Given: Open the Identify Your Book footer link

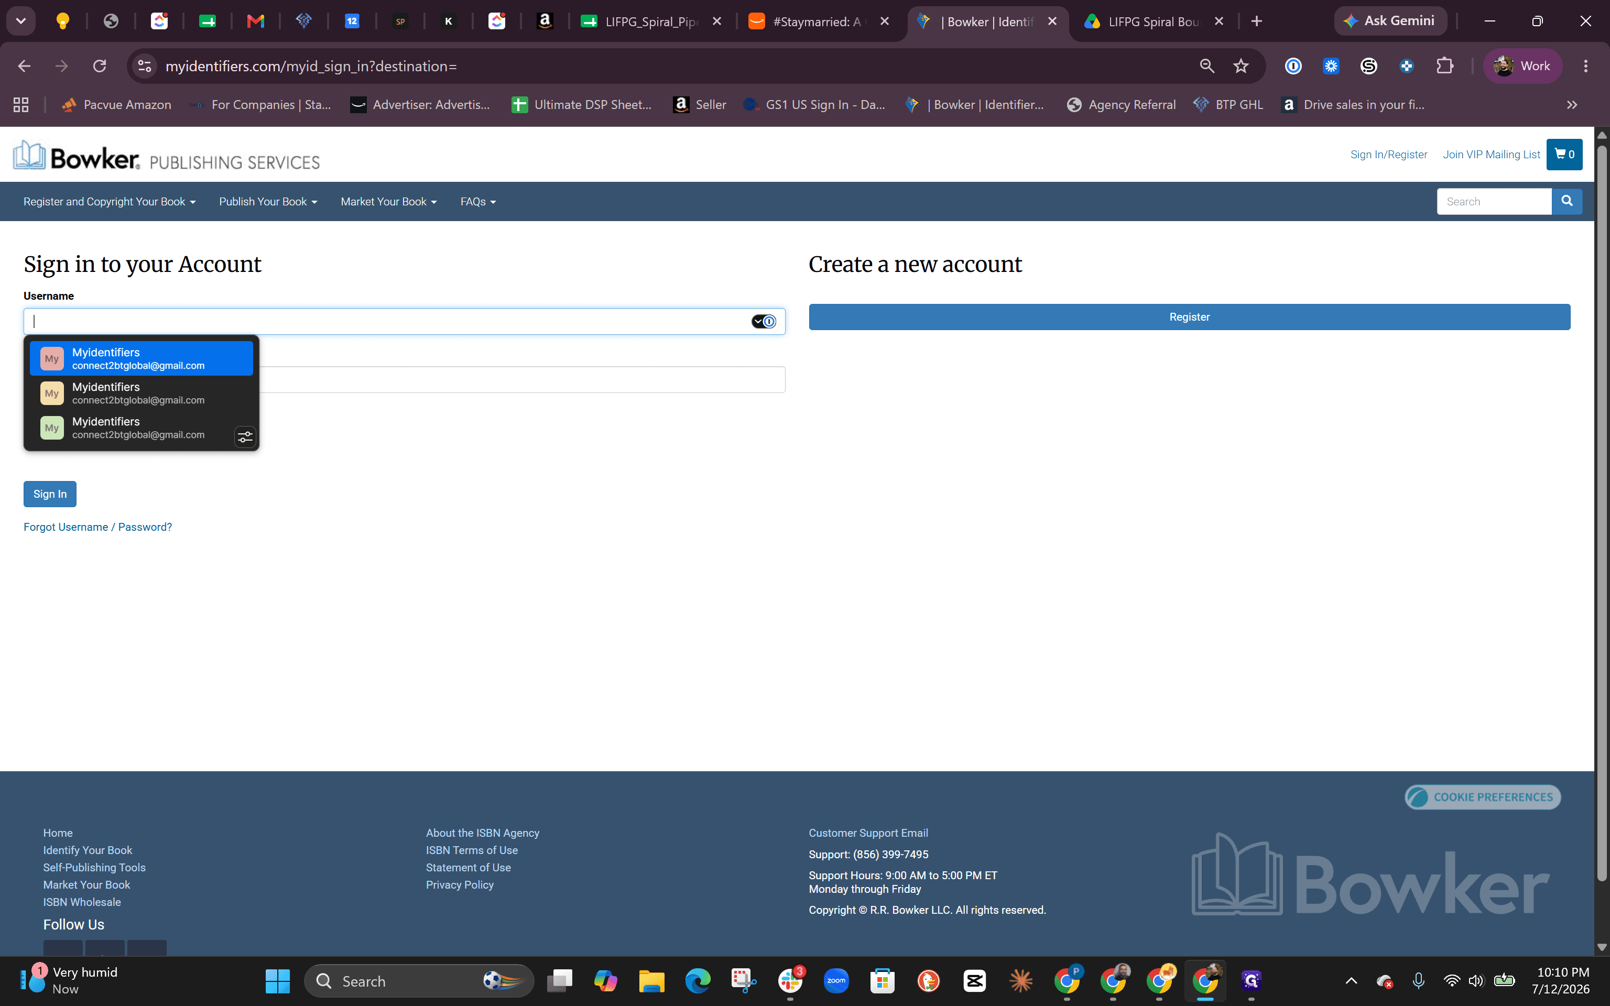Looking at the screenshot, I should pyautogui.click(x=88, y=850).
